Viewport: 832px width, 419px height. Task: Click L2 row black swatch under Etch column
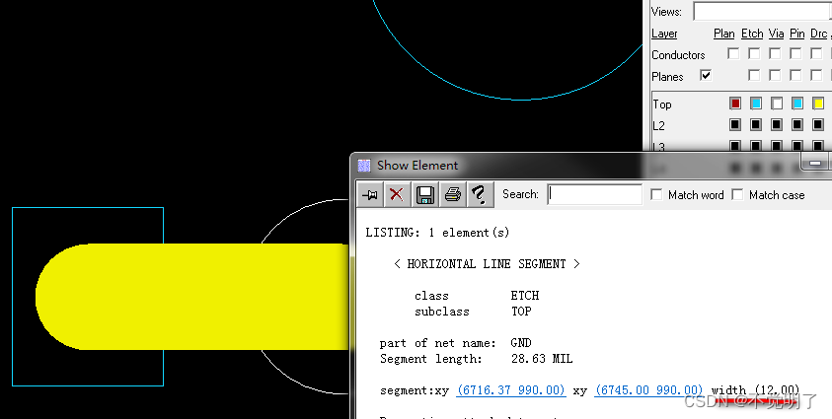756,125
